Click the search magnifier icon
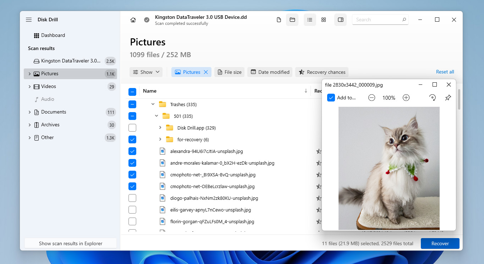This screenshot has height=264, width=484. tap(404, 20)
